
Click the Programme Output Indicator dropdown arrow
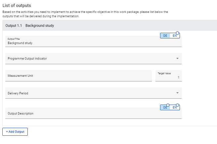pos(177,59)
